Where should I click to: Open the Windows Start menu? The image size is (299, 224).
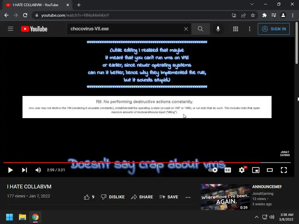pyautogui.click(x=9, y=217)
